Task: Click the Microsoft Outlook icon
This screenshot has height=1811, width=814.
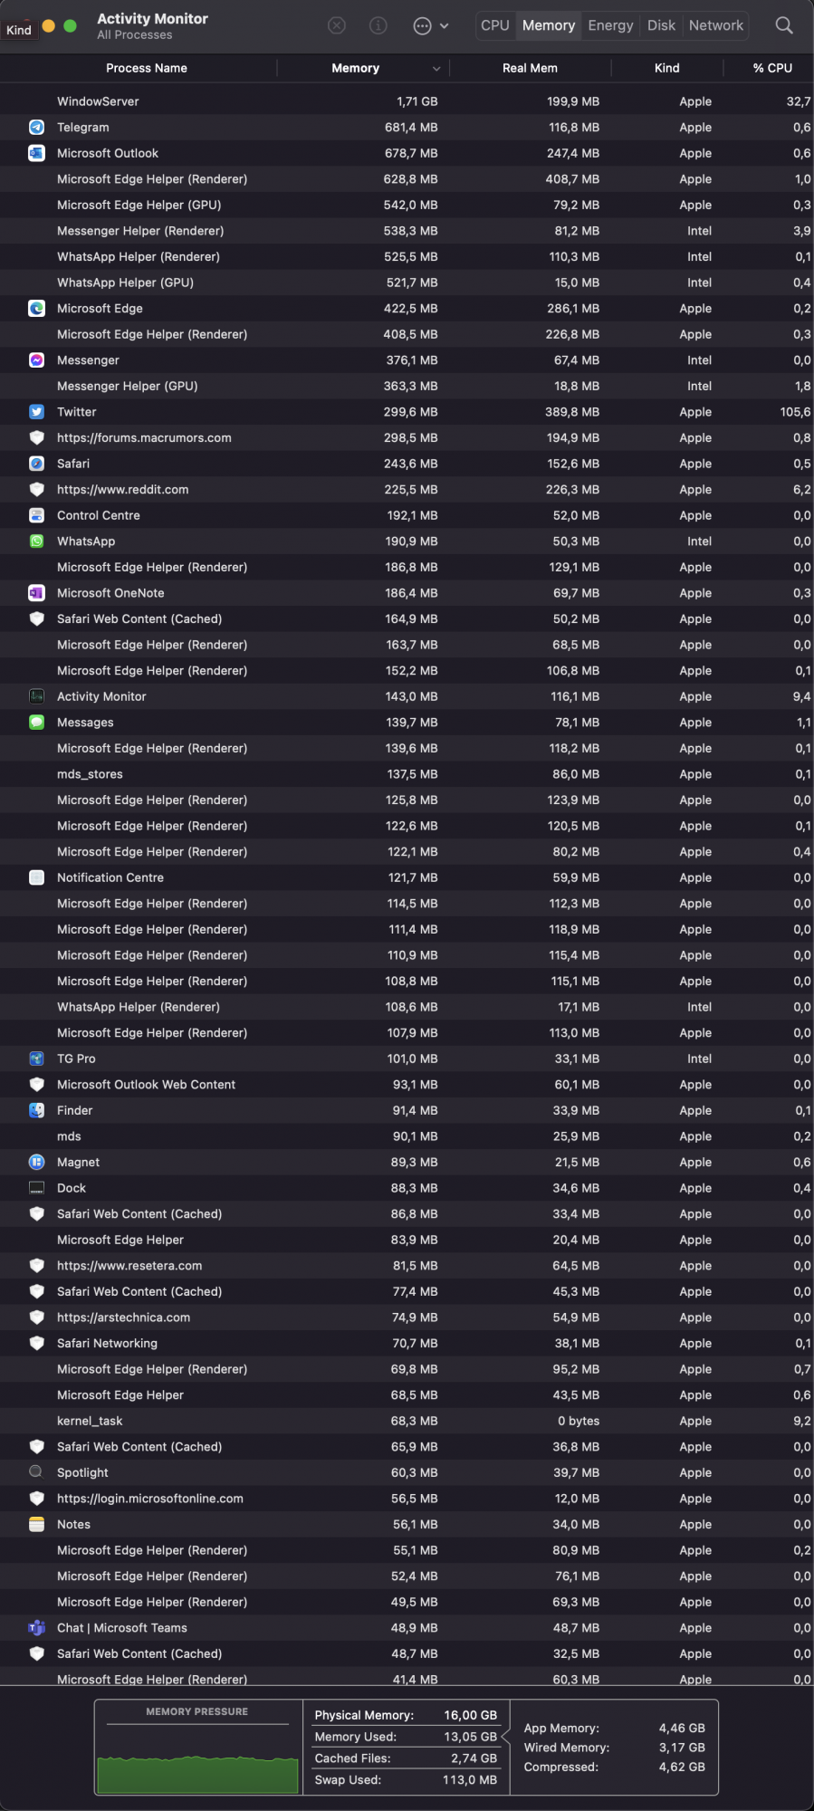Action: pyautogui.click(x=36, y=153)
